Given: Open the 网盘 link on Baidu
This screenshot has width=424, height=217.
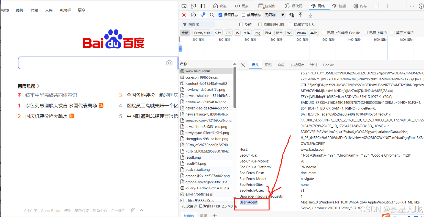Looking at the screenshot, I should point(34,10).
